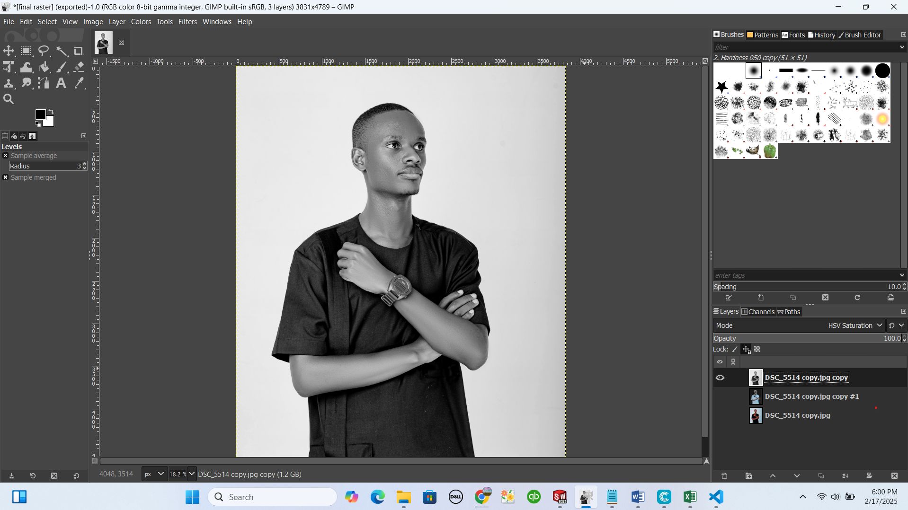Open layer Mode dropdown HSV Saturation
This screenshot has width=908, height=510.
[799, 325]
